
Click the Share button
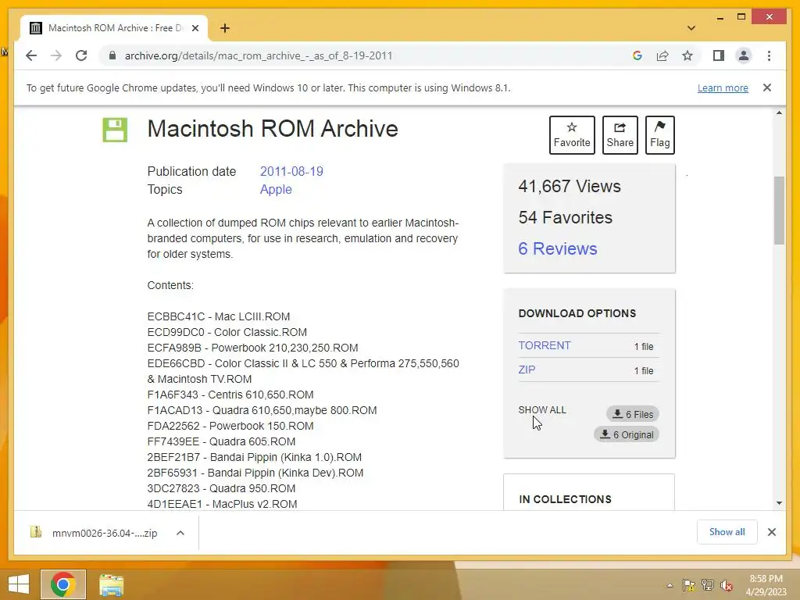620,135
